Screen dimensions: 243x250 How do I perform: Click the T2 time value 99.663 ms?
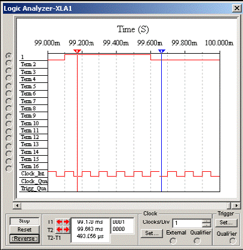90,229
